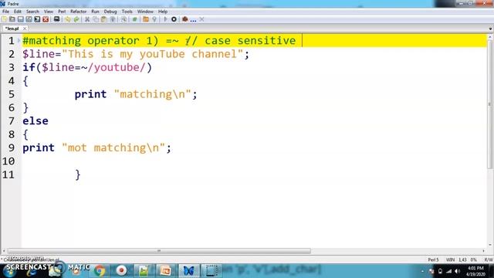494x278 pixels.
Task: Click the brown debug bug icon
Action: point(185,19)
